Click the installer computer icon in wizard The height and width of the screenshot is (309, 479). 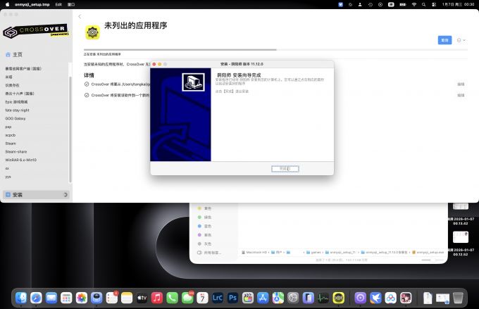(x=194, y=82)
